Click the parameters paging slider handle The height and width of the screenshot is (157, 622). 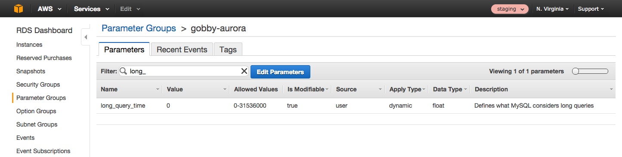click(x=575, y=71)
